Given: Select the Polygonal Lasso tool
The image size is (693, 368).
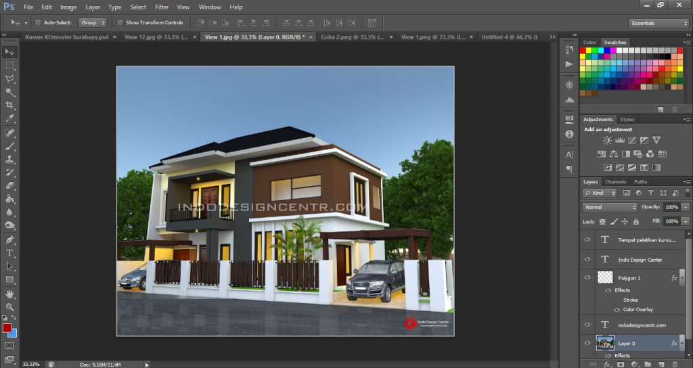Looking at the screenshot, I should click(9, 78).
